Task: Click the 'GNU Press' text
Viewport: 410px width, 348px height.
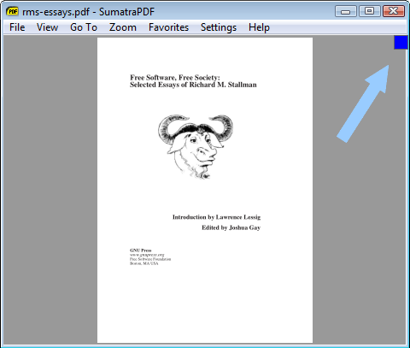Action: (141, 251)
